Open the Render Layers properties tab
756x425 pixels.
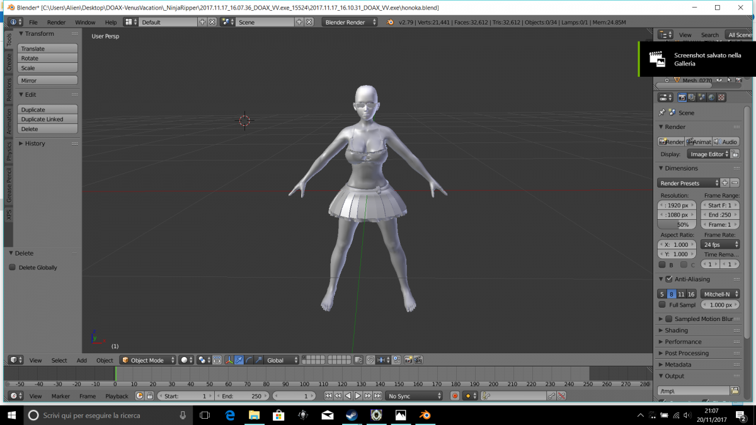[692, 98]
